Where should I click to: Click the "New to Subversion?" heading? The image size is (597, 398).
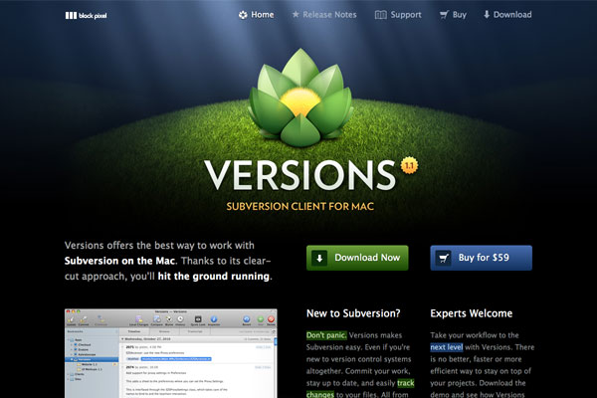click(353, 313)
